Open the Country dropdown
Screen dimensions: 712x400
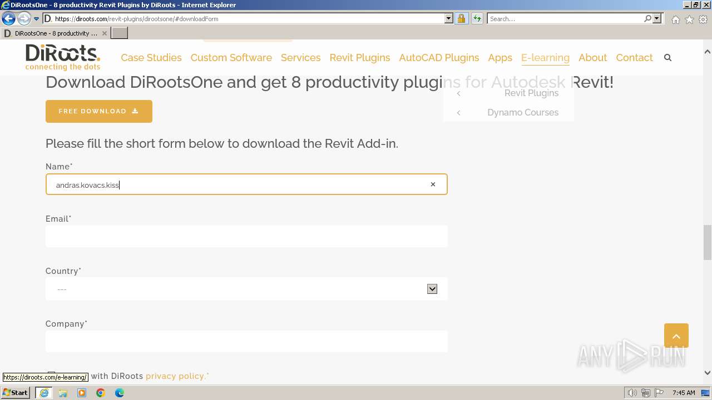[x=246, y=289]
